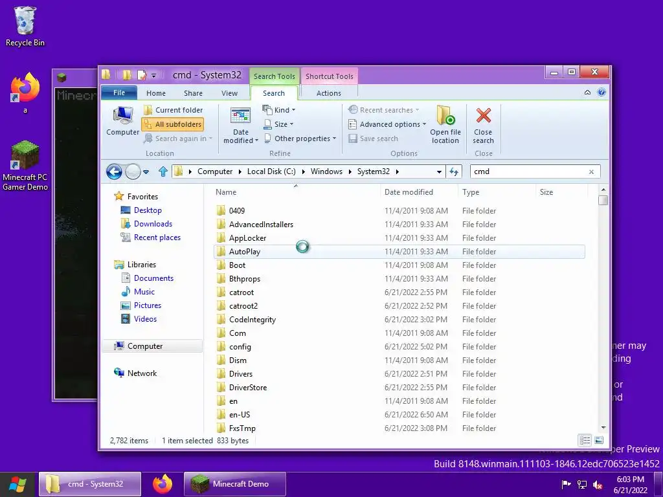Click the Refresh address bar button
Image resolution: width=663 pixels, height=497 pixels.
point(454,171)
